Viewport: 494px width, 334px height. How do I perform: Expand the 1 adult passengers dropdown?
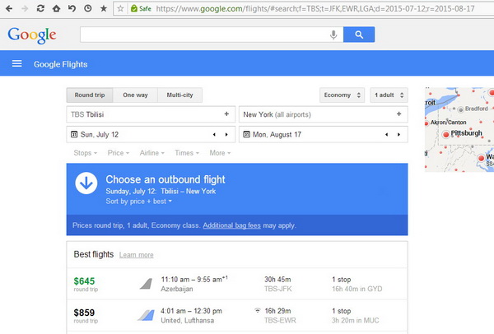click(x=389, y=95)
